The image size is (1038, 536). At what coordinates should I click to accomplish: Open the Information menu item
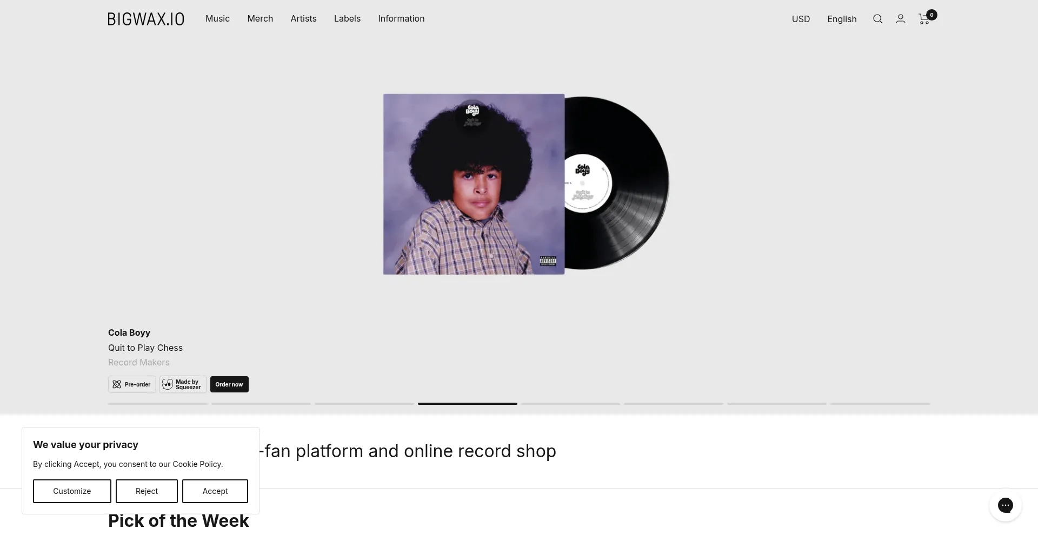[x=401, y=18]
